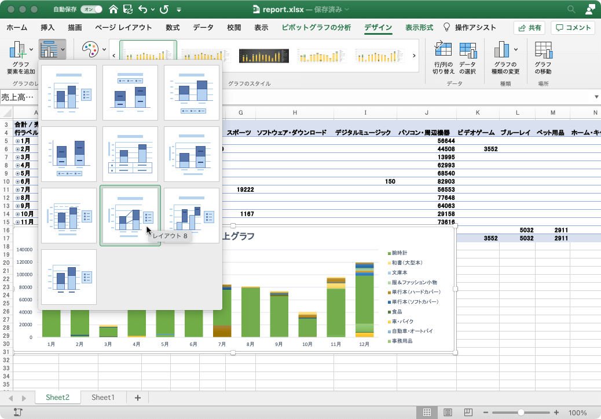Click the 腕時計 legend entry
The image size is (601, 419).
click(397, 253)
